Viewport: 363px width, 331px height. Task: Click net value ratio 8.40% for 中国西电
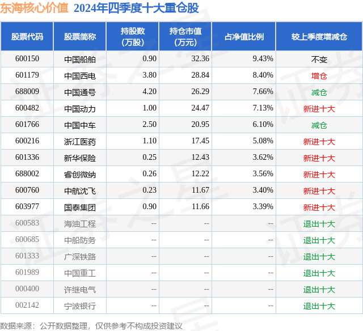[x=263, y=75]
